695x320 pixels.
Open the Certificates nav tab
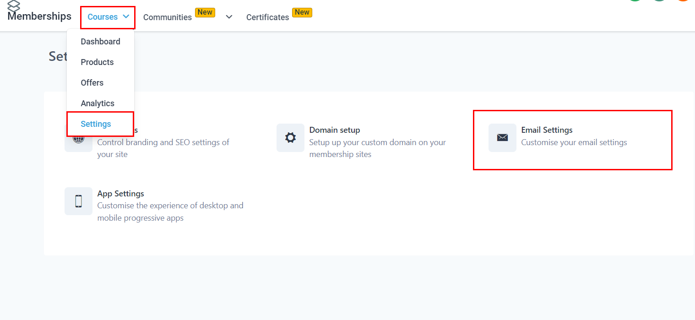pos(267,17)
